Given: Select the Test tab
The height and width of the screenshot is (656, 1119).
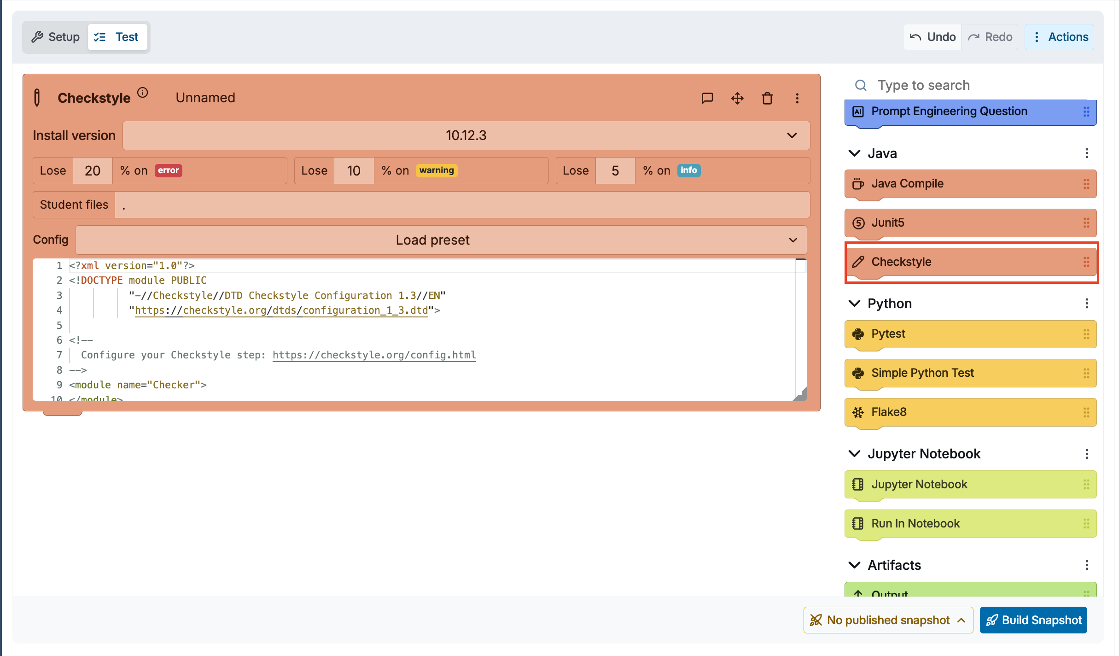Looking at the screenshot, I should click(117, 37).
